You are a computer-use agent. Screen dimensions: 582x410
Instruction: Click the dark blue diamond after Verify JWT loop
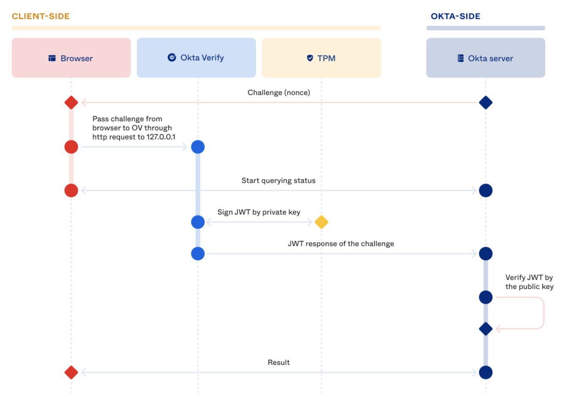(486, 329)
